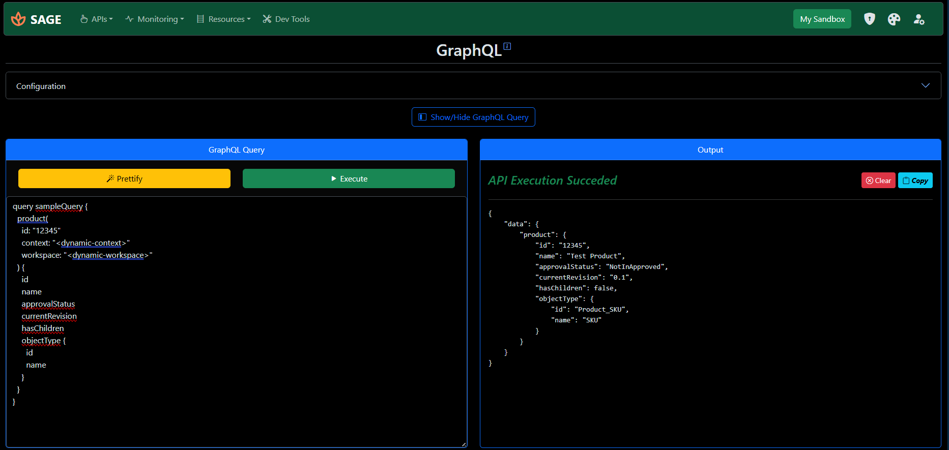The width and height of the screenshot is (949, 450).
Task: Open Dev Tools menu item
Action: 286,19
